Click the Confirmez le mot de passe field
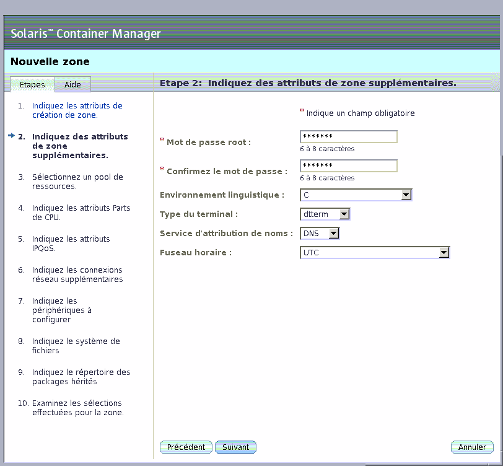This screenshot has width=503, height=466. tap(349, 165)
